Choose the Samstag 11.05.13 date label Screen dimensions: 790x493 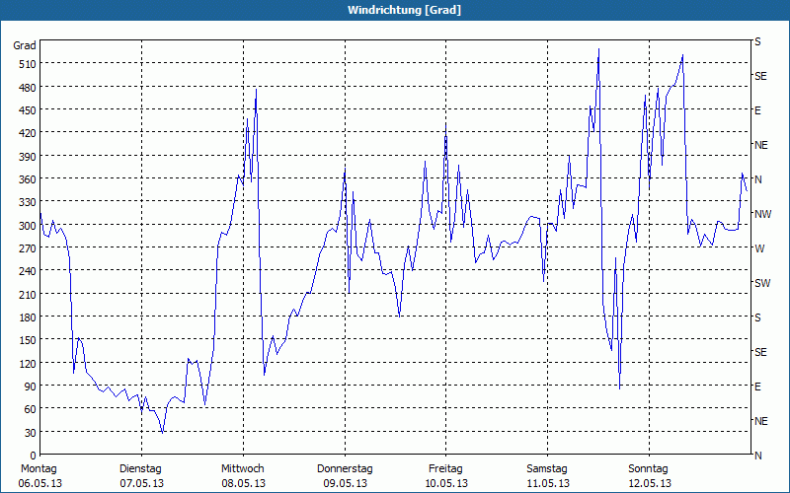[x=547, y=475]
